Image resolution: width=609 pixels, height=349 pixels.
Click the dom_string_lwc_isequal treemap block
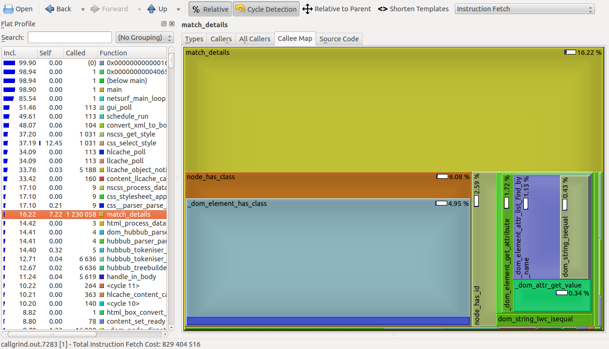(x=544, y=319)
